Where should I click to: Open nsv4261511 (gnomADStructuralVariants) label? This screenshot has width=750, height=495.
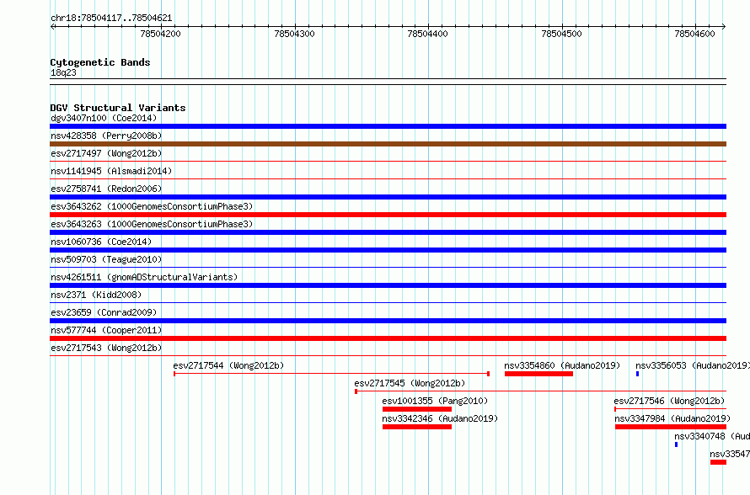[144, 277]
